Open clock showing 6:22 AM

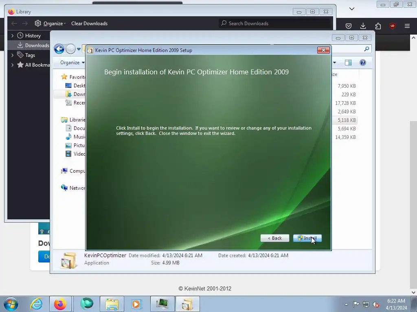click(396, 304)
